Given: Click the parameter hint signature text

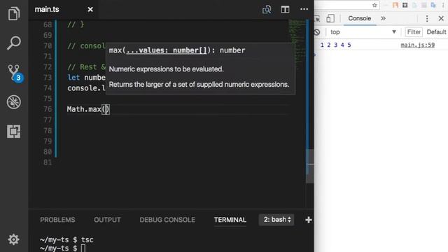Looking at the screenshot, I should coord(177,50).
